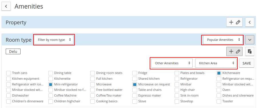The height and width of the screenshot is (108, 258).
Task: Check the Dishwasher checkbox
Action: tap(8, 96)
